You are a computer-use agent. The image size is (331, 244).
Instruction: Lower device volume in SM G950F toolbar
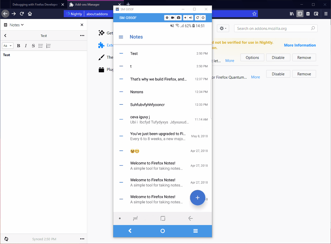coord(185,18)
